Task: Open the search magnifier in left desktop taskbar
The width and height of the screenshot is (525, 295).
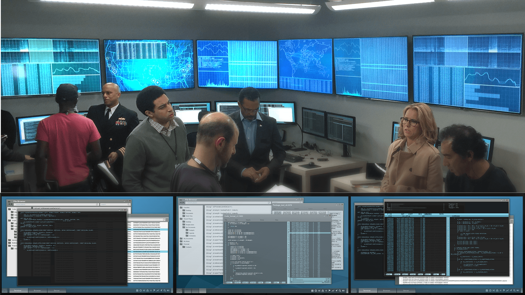Action: [165, 290]
